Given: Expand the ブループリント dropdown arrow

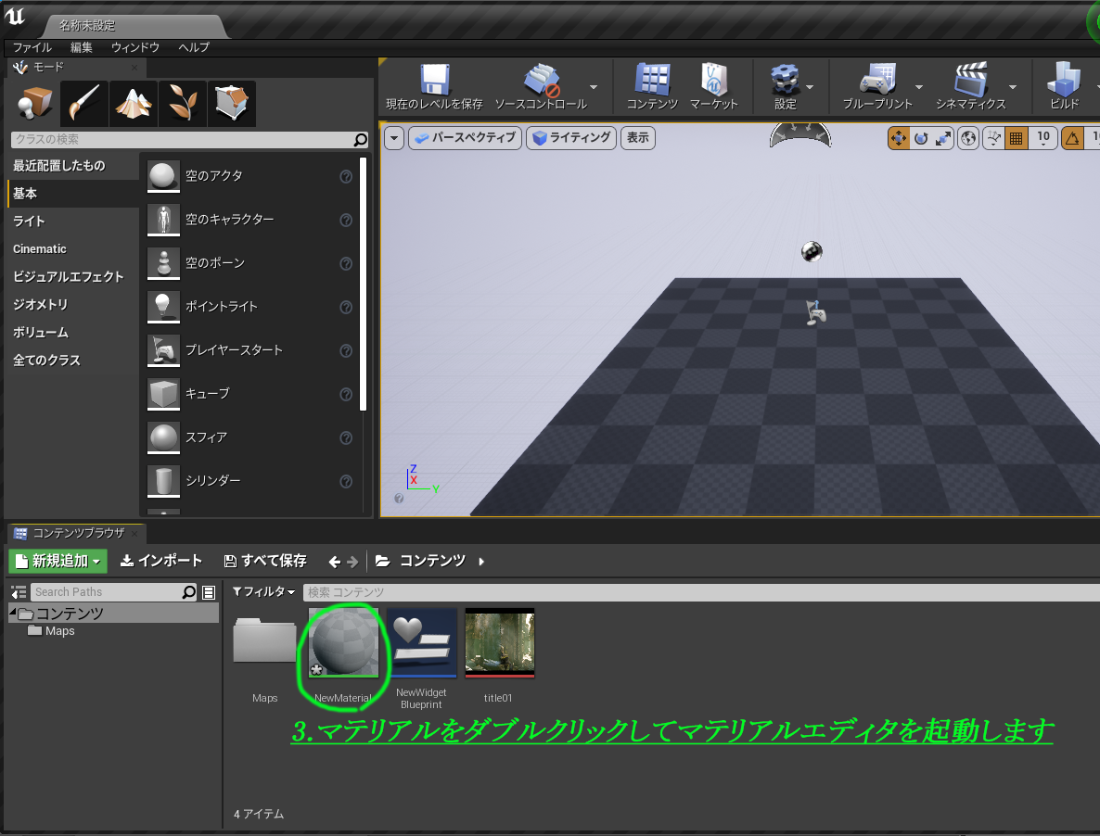Looking at the screenshot, I should [918, 87].
